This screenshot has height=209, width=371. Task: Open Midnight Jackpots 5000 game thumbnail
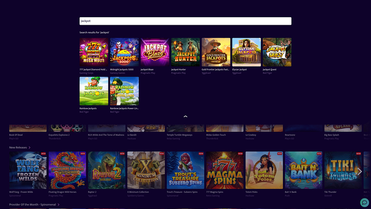tap(124, 52)
